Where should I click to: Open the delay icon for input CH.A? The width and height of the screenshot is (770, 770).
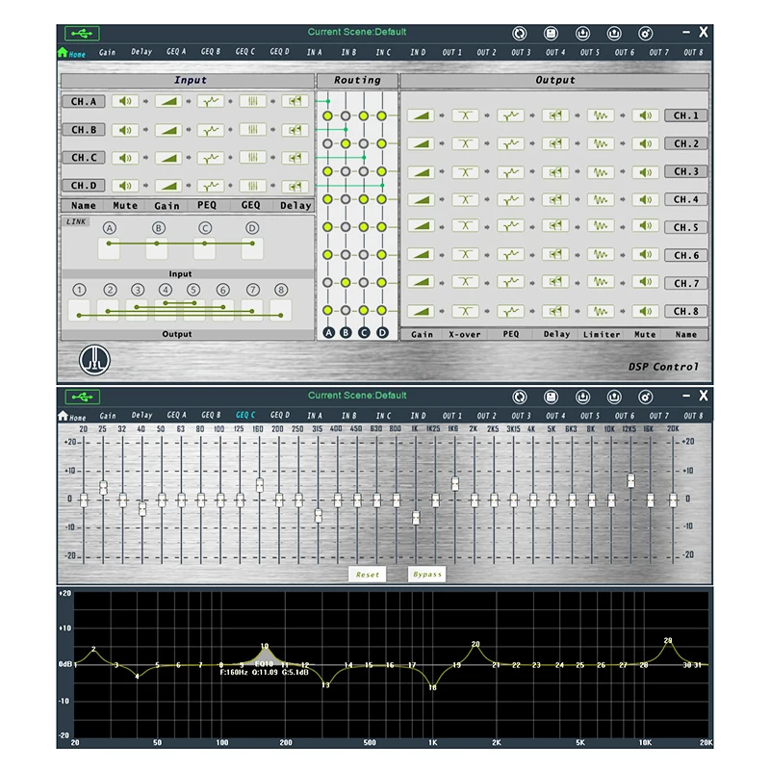[x=295, y=101]
